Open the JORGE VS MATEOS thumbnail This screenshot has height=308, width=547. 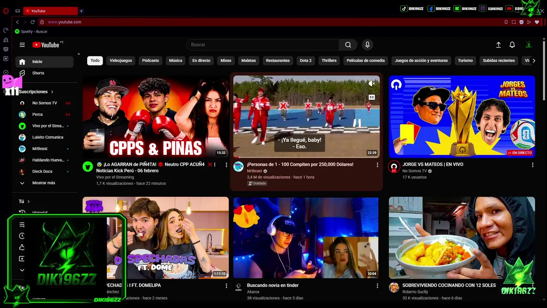point(462,117)
